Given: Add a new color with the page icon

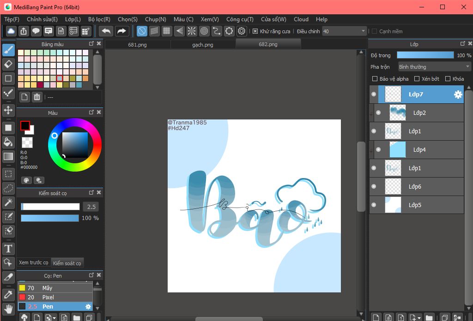Looking at the screenshot, I should (x=24, y=97).
